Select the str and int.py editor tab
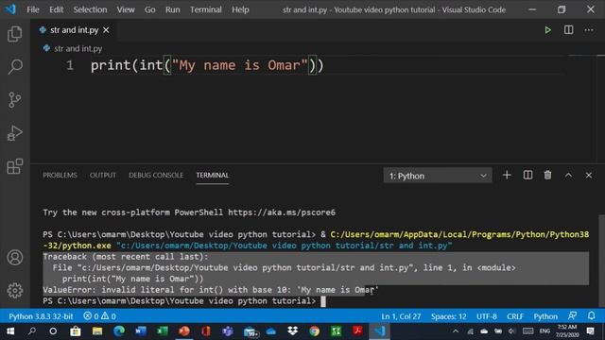Viewport: 605px width, 340px height. 74,30
